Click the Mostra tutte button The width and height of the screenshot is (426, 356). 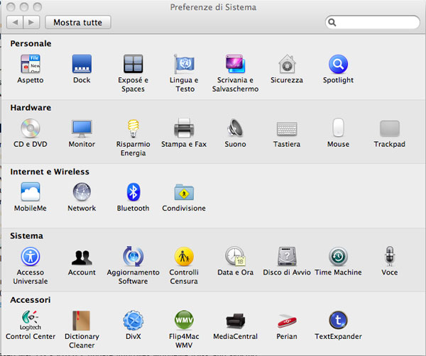click(x=77, y=23)
